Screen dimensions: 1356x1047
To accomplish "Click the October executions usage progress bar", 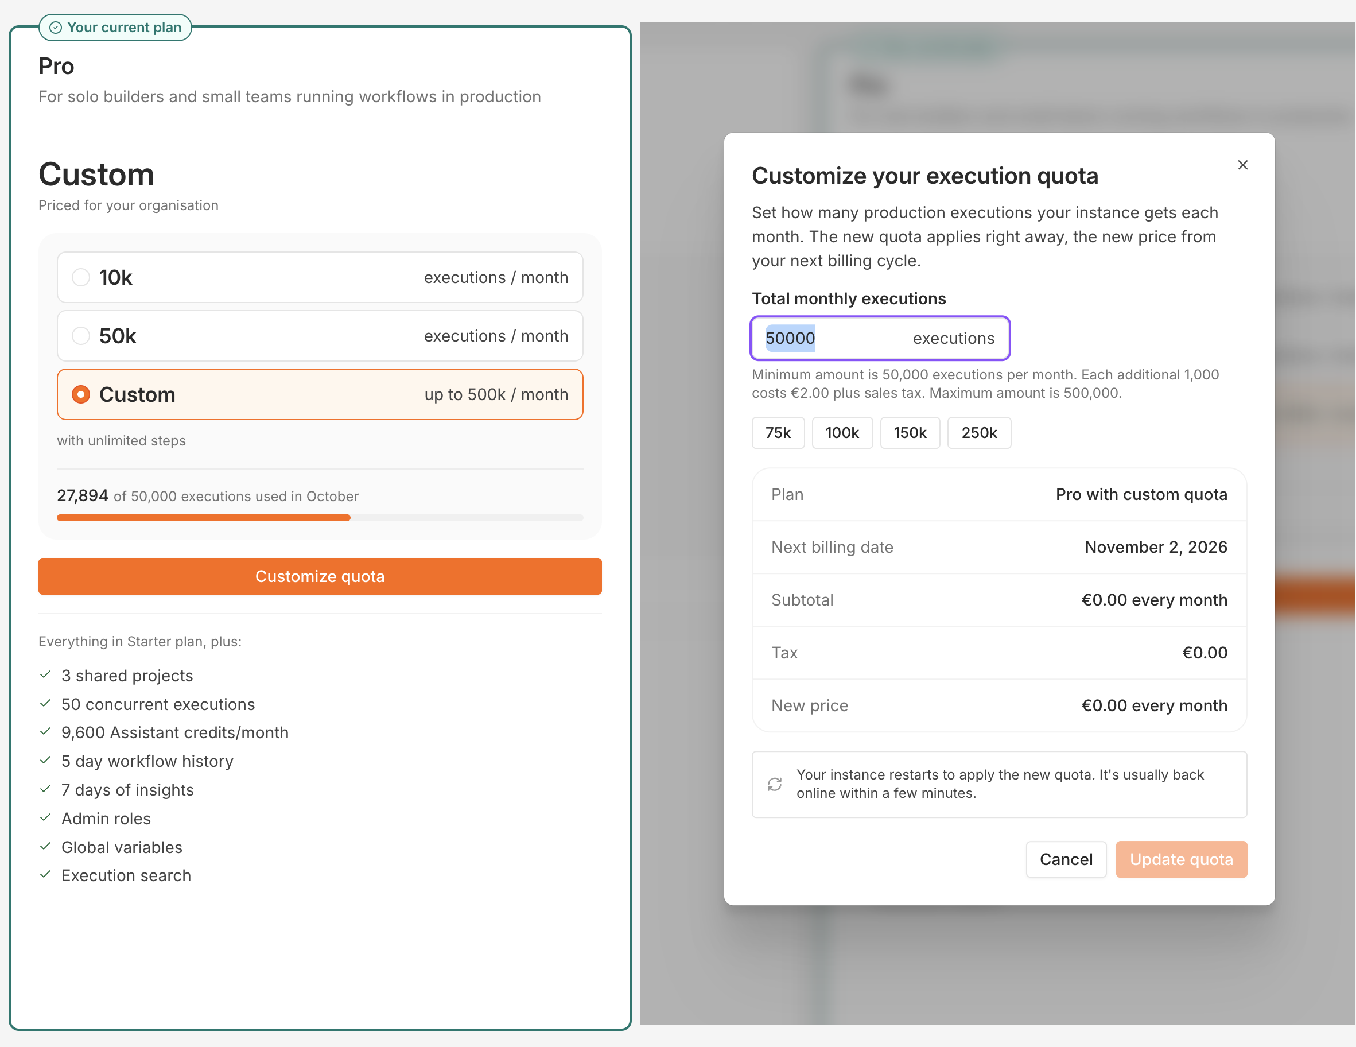I will [x=320, y=518].
